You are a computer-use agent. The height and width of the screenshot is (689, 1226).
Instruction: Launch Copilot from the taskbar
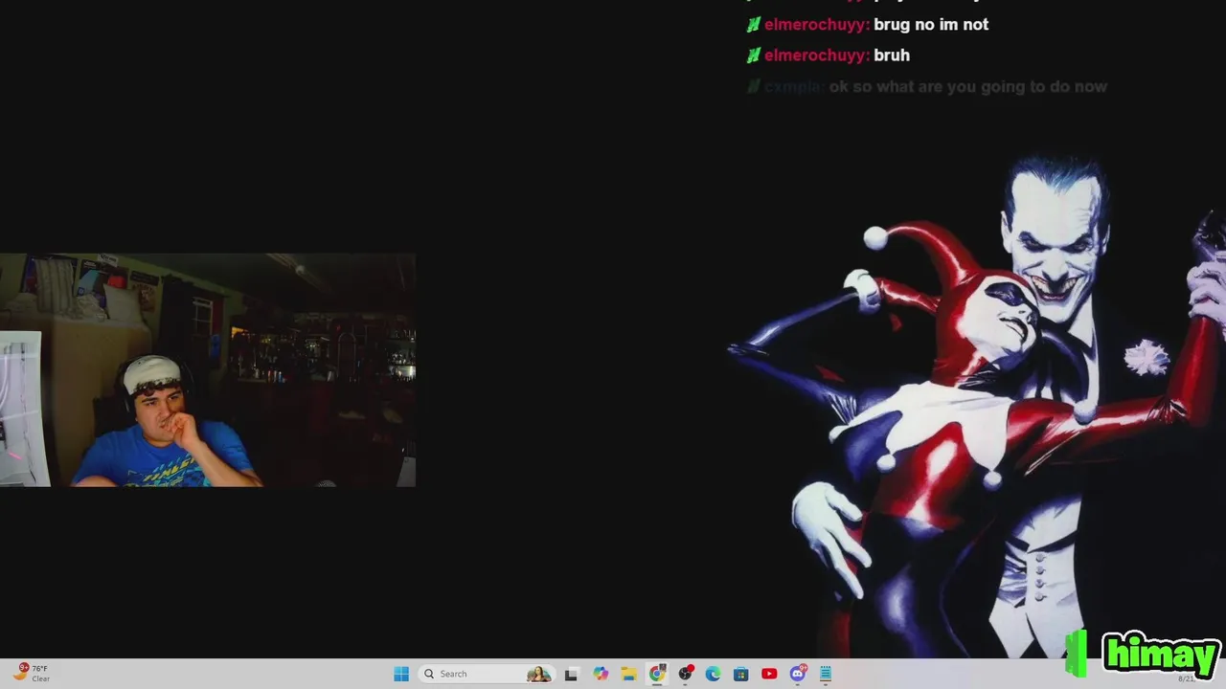601,674
